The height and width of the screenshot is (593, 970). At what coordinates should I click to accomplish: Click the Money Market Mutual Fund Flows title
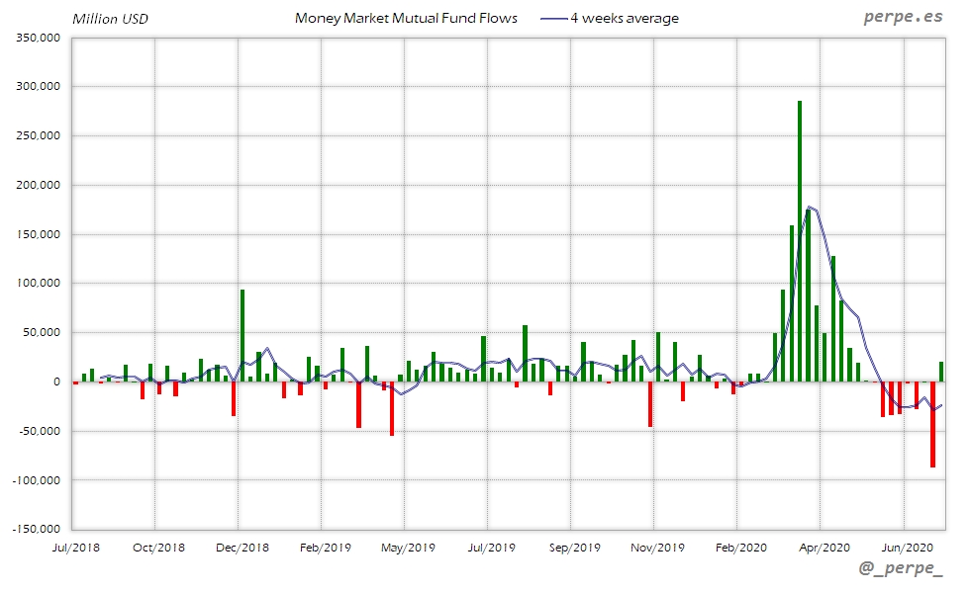(x=406, y=19)
